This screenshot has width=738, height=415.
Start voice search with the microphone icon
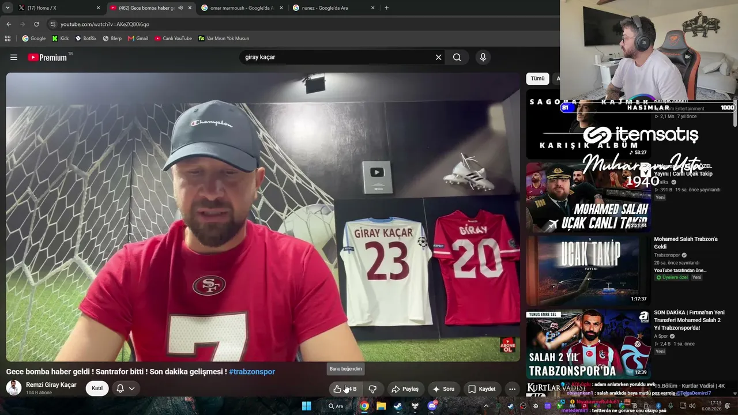(483, 57)
